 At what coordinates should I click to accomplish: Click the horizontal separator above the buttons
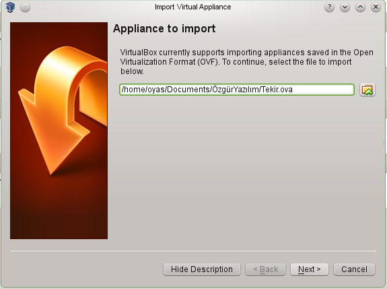pyautogui.click(x=193, y=251)
